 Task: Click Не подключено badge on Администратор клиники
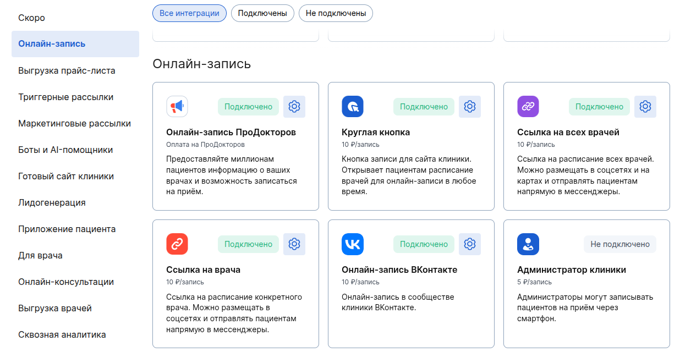pyautogui.click(x=620, y=244)
